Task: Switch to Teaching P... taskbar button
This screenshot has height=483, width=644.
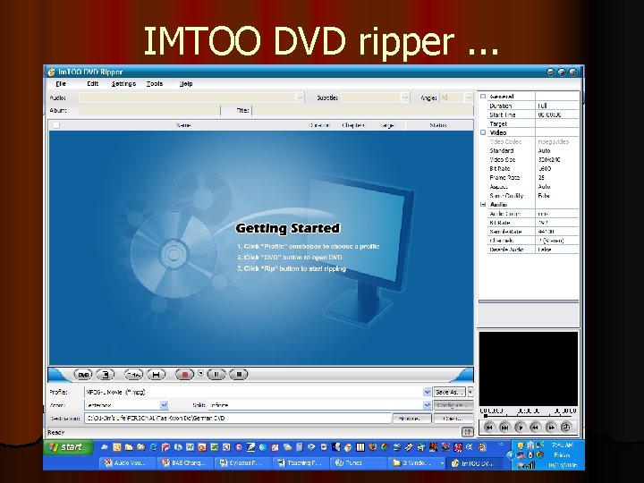Action: point(301,463)
